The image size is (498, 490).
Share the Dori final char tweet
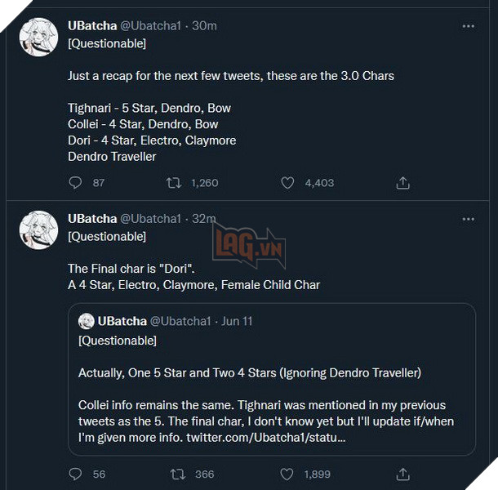coord(402,474)
